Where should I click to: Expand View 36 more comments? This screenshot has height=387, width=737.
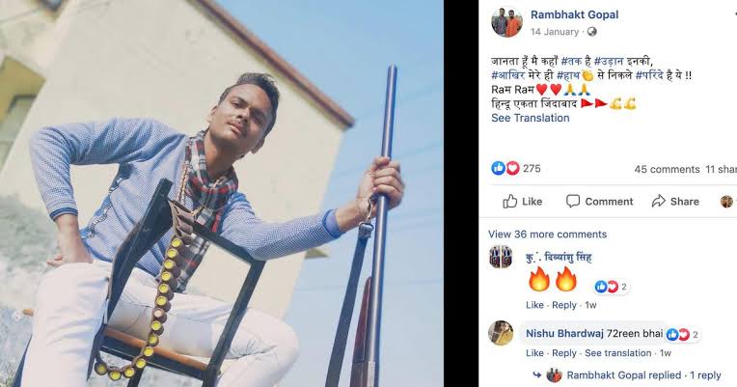coord(547,235)
